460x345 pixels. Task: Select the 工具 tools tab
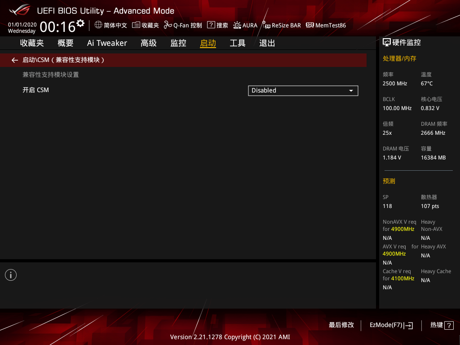point(238,43)
